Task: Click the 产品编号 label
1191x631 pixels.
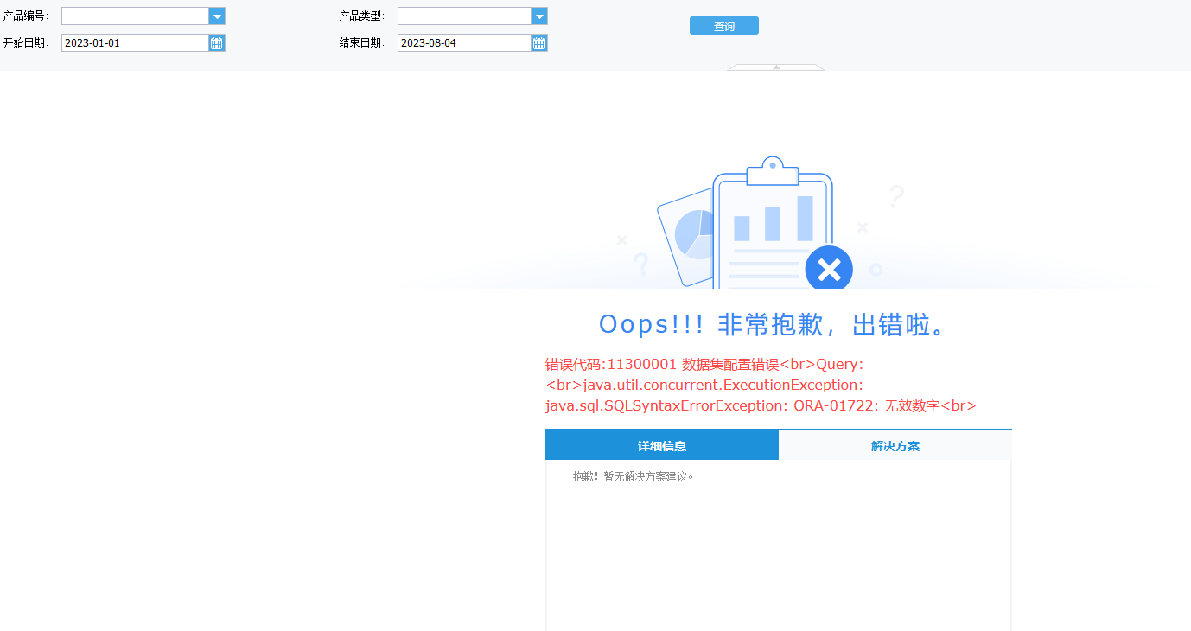Action: tap(26, 16)
